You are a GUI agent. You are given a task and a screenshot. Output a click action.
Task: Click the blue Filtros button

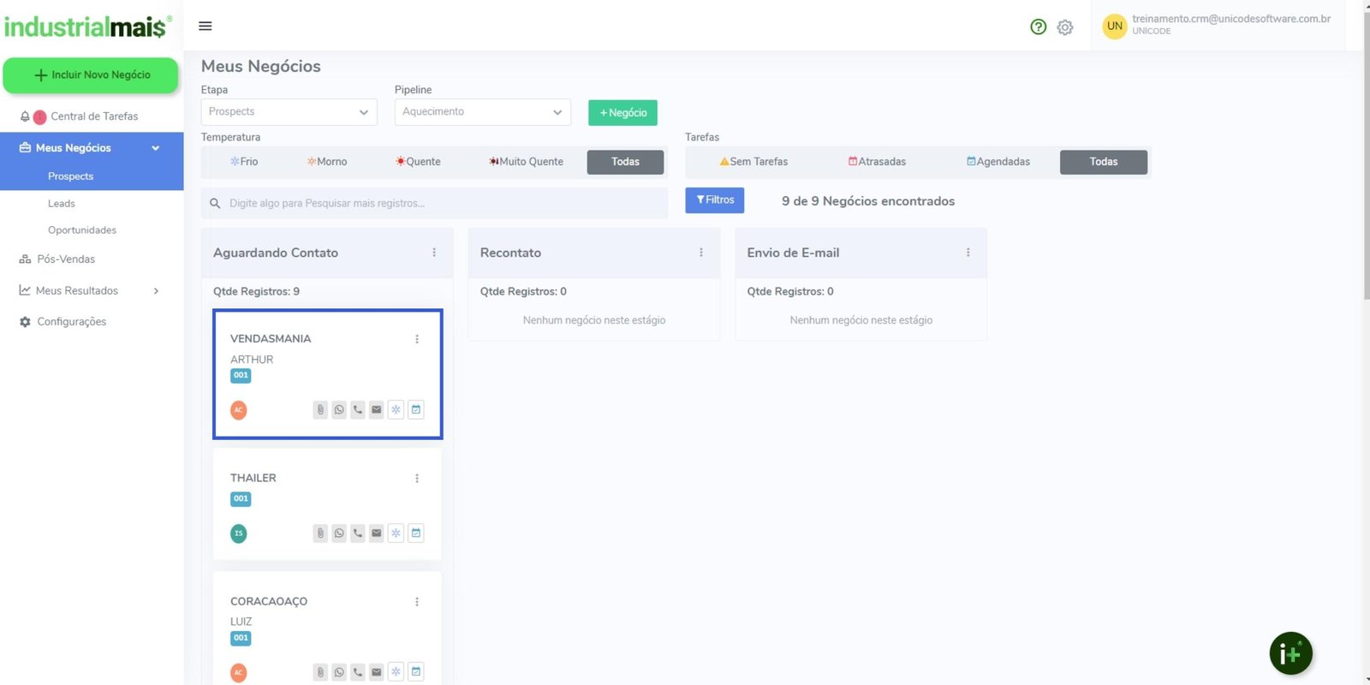[714, 200]
